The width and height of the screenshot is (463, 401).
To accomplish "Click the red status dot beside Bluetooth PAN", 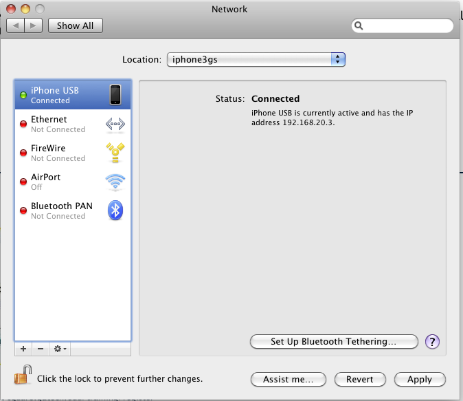I will pyautogui.click(x=23, y=210).
